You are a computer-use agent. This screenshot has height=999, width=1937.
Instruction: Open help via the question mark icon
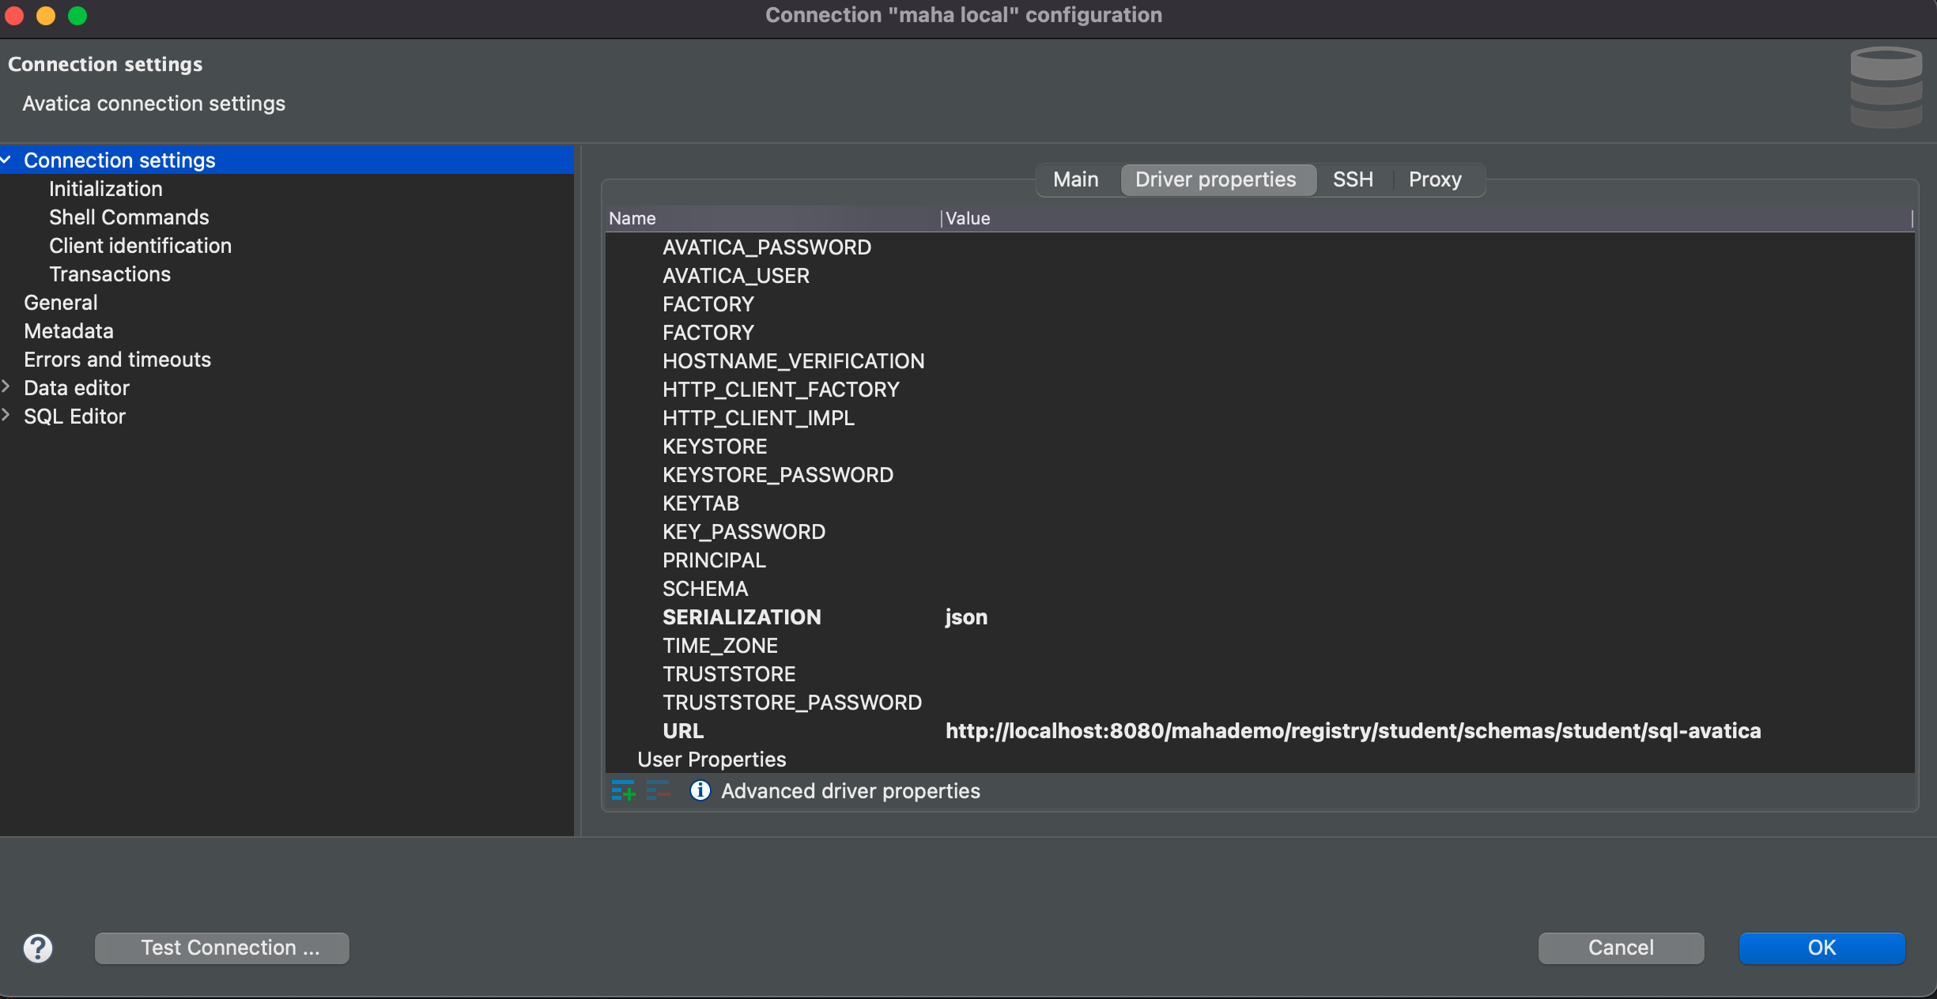[38, 948]
